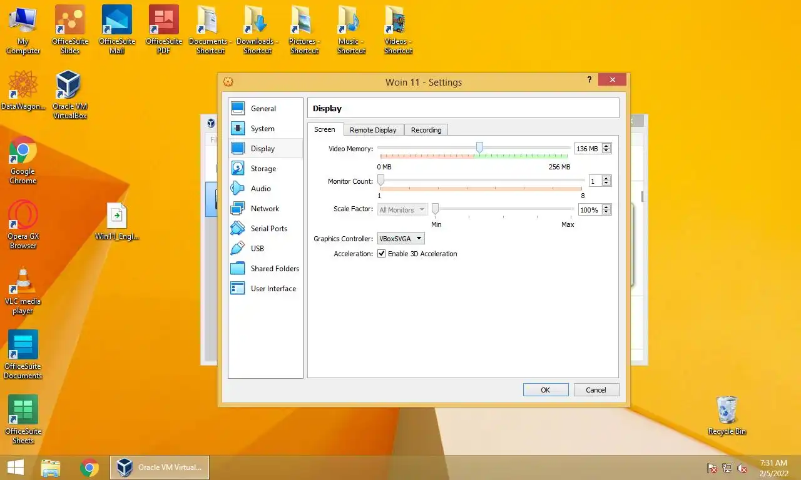The width and height of the screenshot is (801, 480).
Task: Select Oracle VM VirtualBox desktop icon
Action: 69,94
